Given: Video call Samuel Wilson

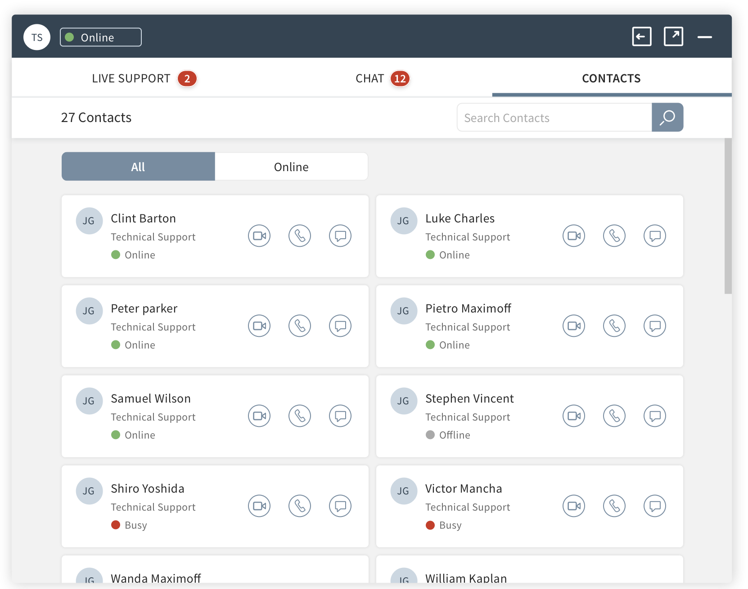Looking at the screenshot, I should point(259,416).
